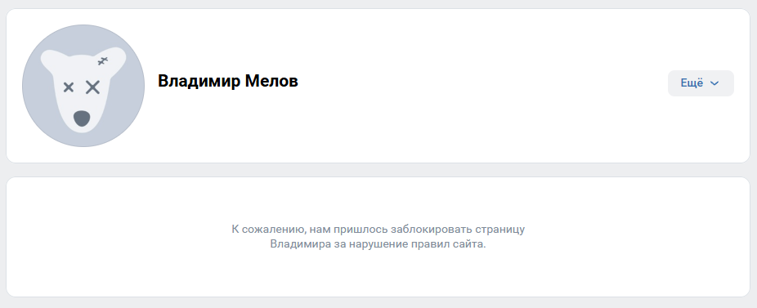Click the blocked page notice text

378,237
